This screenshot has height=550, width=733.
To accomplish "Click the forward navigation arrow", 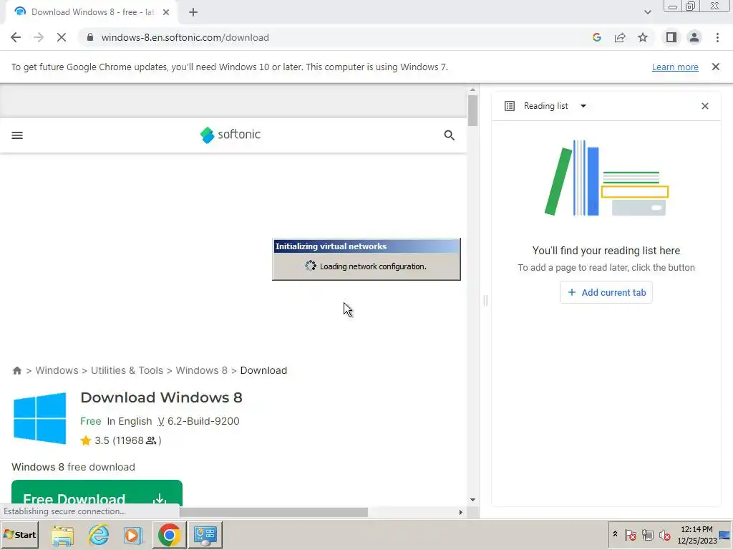I will [x=39, y=37].
